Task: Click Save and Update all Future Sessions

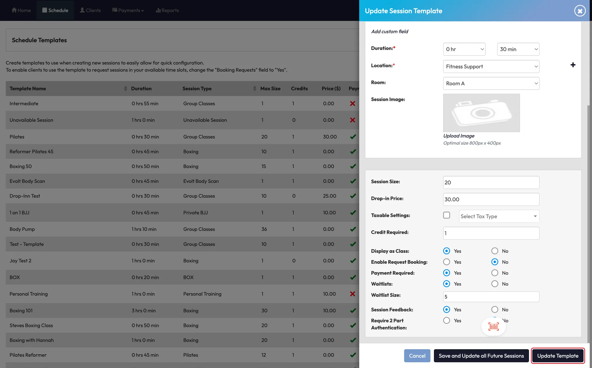Action: coord(481,356)
